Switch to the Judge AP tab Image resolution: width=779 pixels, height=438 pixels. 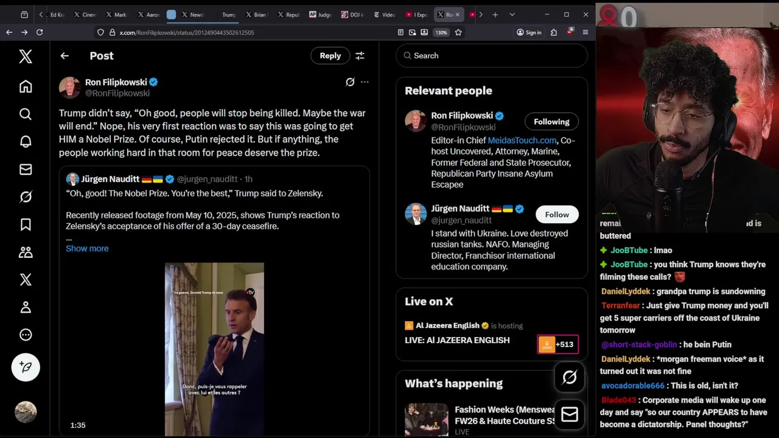[320, 15]
